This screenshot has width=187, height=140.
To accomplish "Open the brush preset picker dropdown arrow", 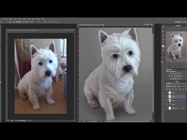I will (7, 22).
